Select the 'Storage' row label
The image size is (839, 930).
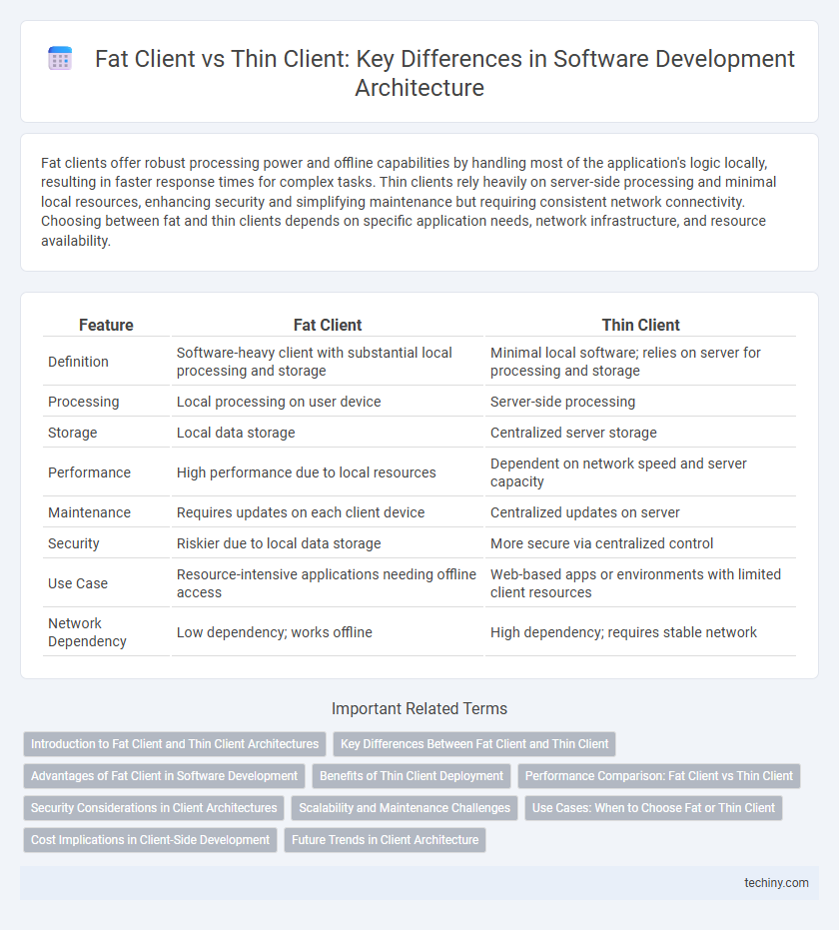tap(72, 433)
